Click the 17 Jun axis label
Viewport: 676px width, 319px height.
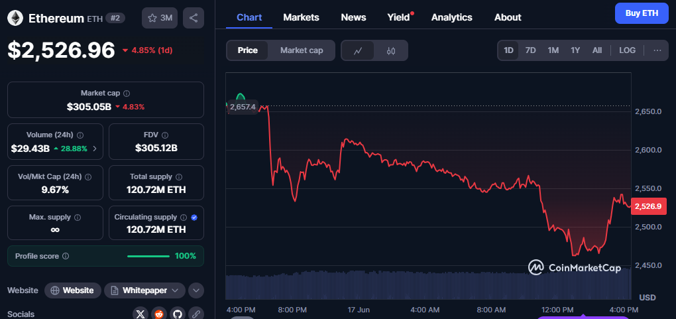(x=359, y=310)
